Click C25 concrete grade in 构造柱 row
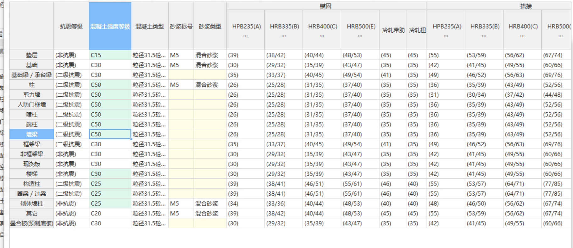Viewport: 573px width, 248px height. (x=110, y=184)
